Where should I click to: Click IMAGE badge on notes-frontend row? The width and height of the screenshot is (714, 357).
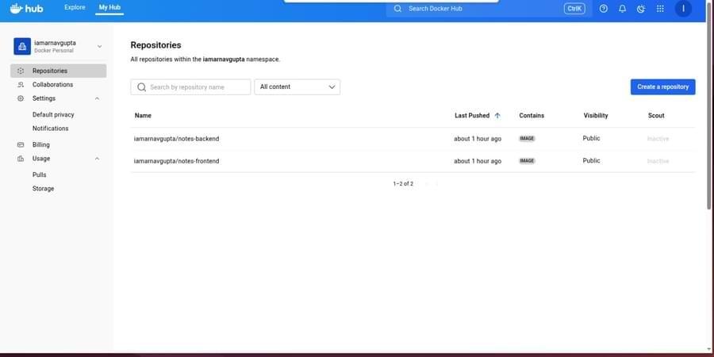527,161
